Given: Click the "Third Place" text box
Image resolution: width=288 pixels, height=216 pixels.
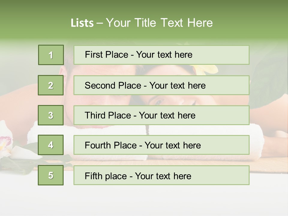Looking at the screenshot, I should [161, 115].
